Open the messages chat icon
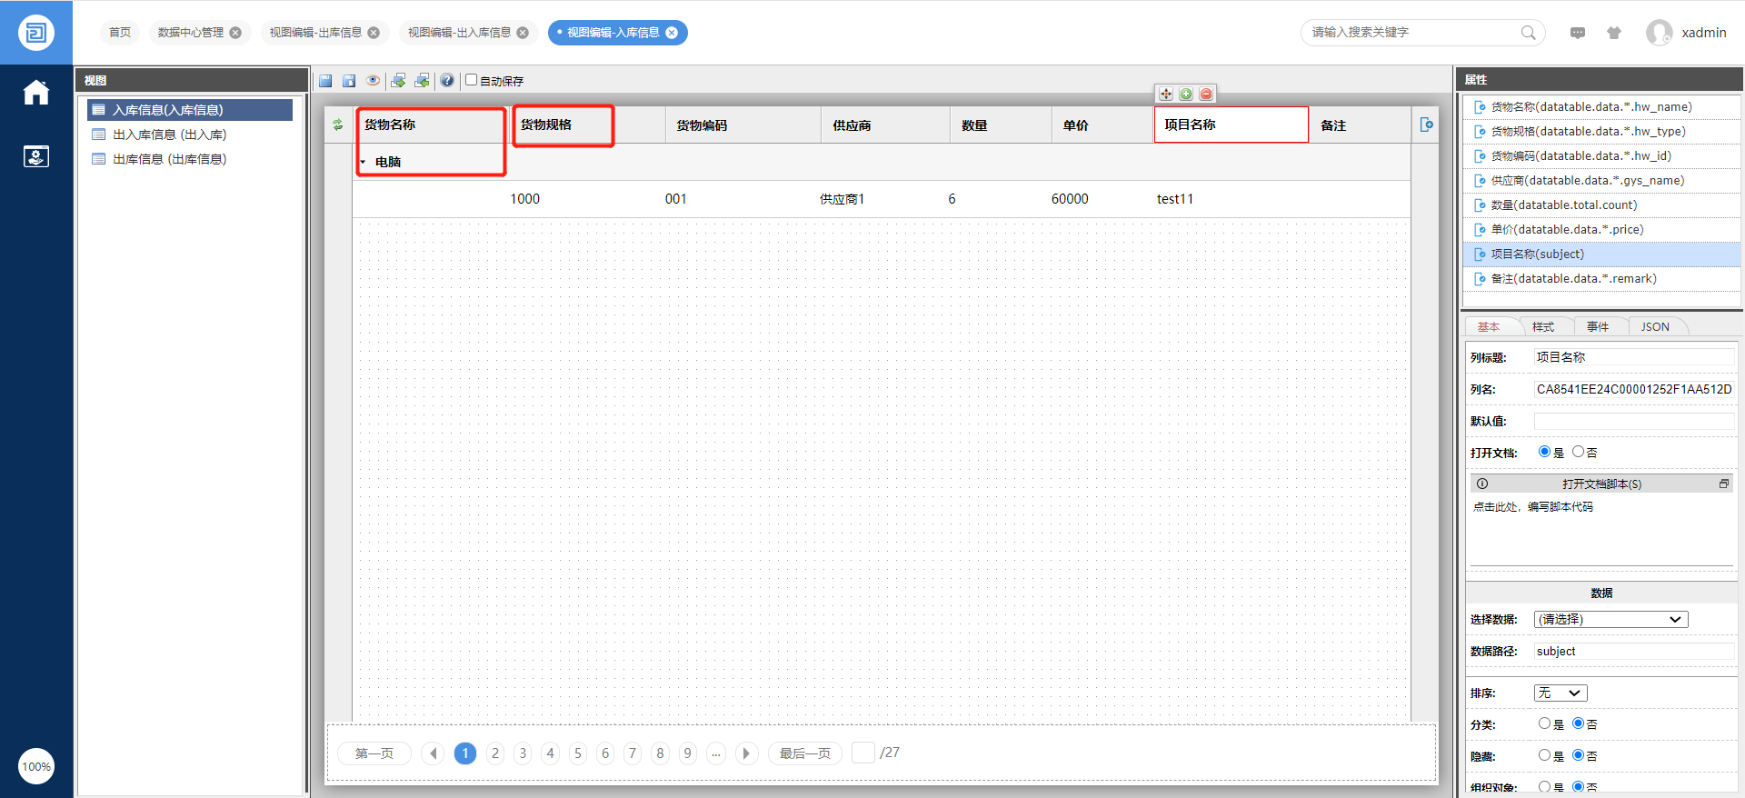This screenshot has width=1745, height=798. pyautogui.click(x=1578, y=33)
